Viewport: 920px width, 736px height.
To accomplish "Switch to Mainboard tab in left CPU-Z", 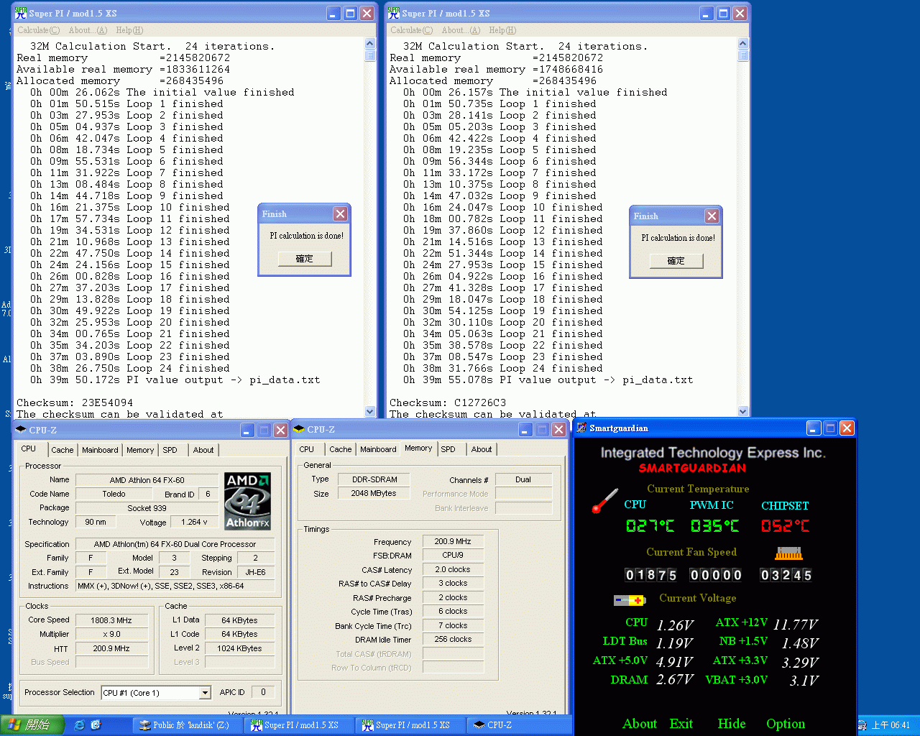I will [100, 450].
